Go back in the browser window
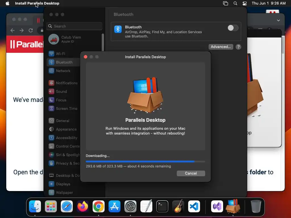Viewport: 291px width, 218px height. tap(13, 30)
